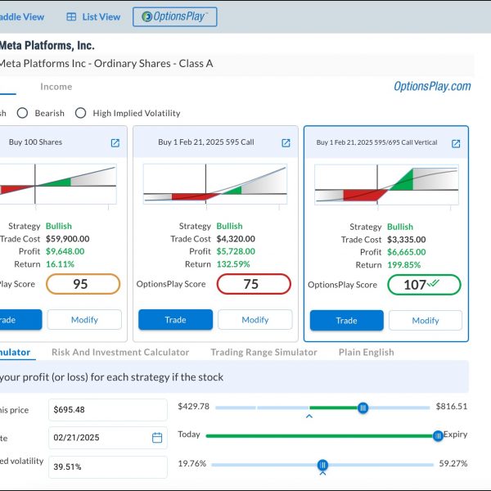Click the up caret under price slider
Viewport: 491px width, 491px height.
[x=309, y=417]
